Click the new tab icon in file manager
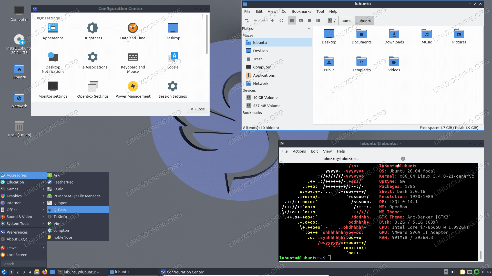 pyautogui.click(x=247, y=20)
